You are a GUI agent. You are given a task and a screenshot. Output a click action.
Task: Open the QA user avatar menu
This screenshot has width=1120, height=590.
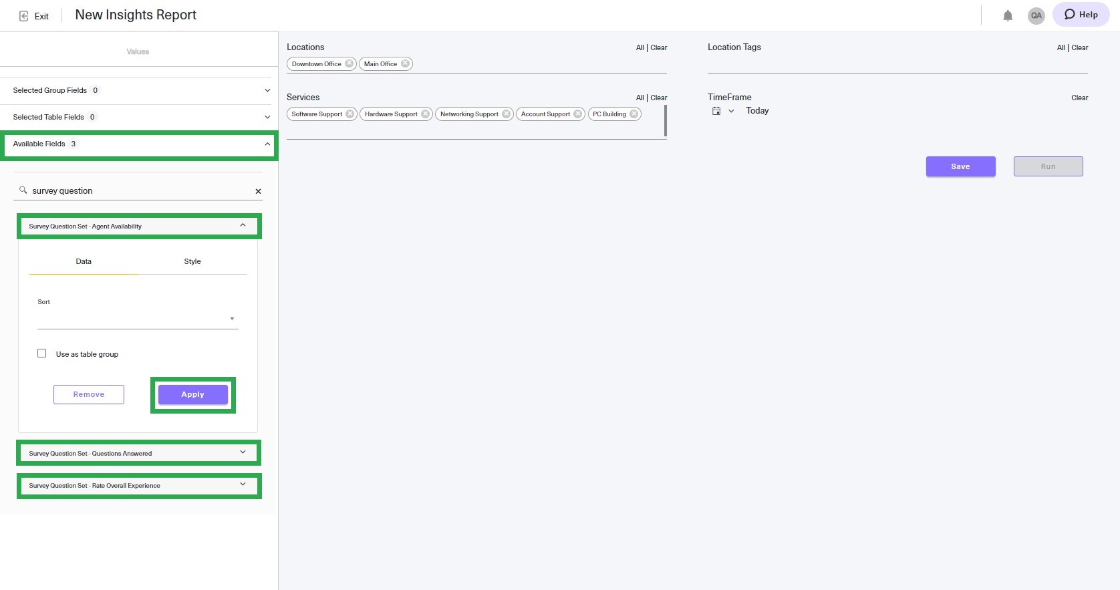coord(1036,15)
